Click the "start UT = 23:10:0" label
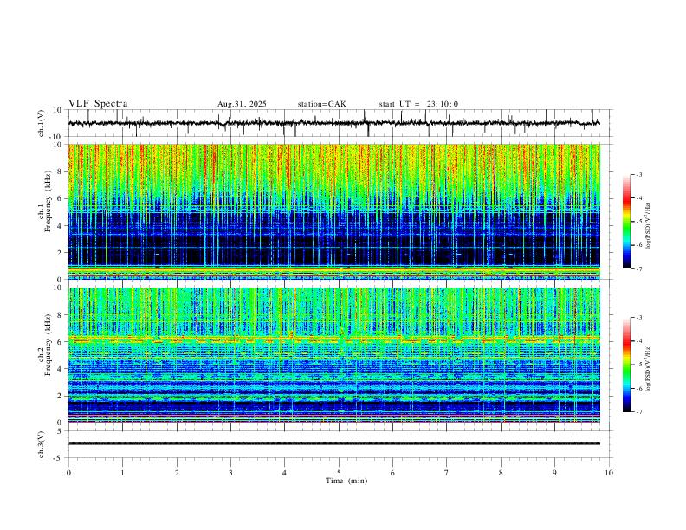 [418, 104]
